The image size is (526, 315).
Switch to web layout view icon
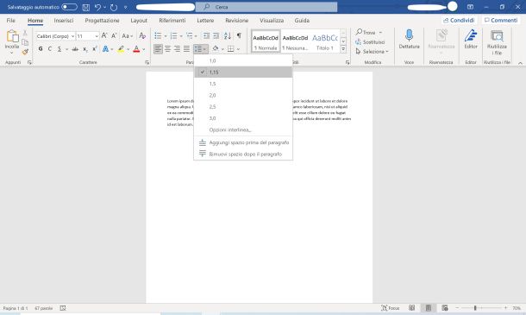(x=445, y=308)
